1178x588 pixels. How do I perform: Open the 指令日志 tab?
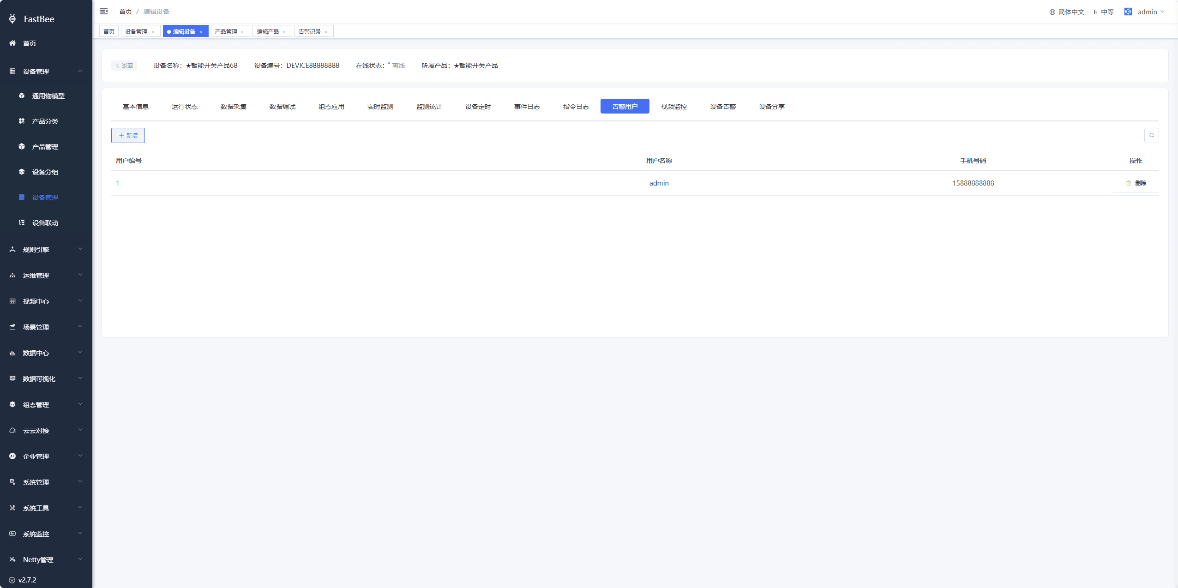576,107
